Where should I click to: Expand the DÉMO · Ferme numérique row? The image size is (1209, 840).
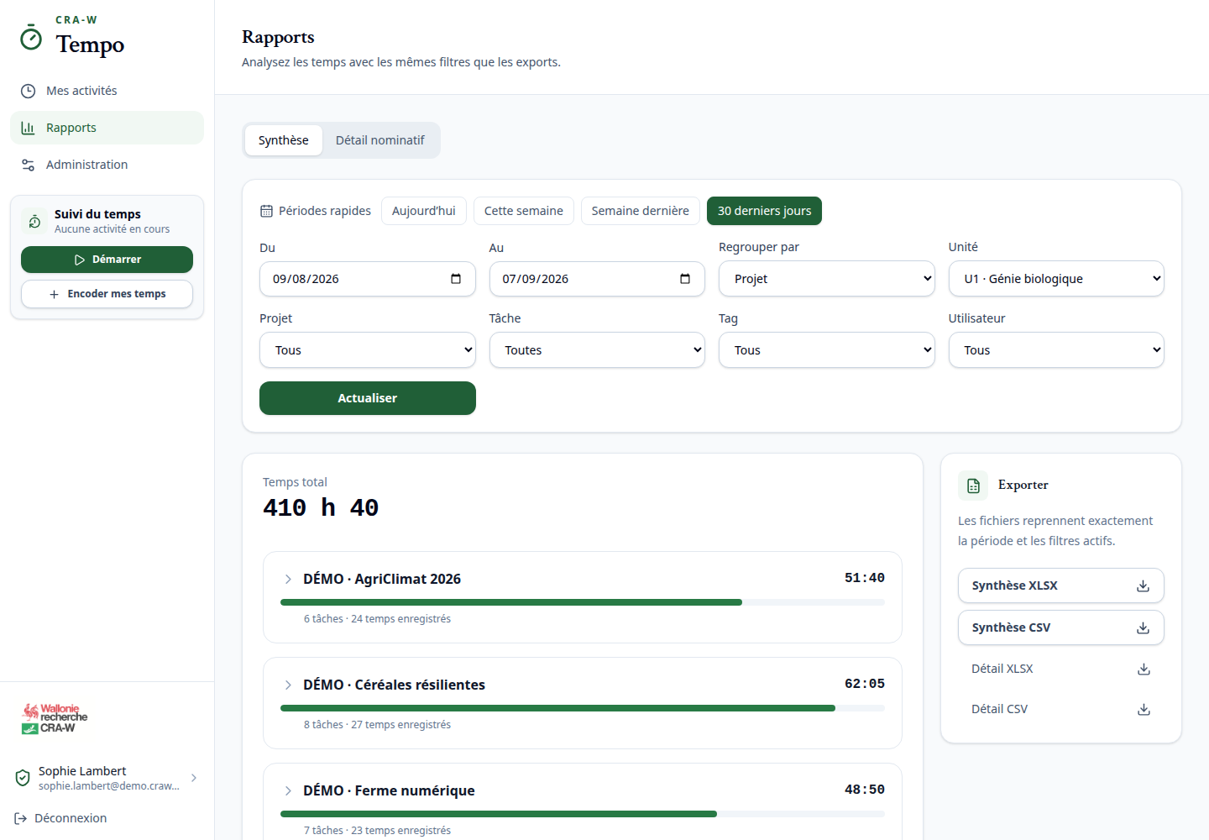288,790
